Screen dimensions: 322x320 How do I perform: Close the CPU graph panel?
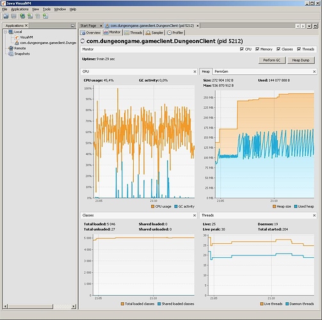pyautogui.click(x=195, y=72)
